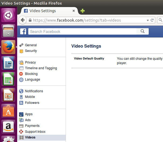Go to Ads settings

[x=28, y=120]
